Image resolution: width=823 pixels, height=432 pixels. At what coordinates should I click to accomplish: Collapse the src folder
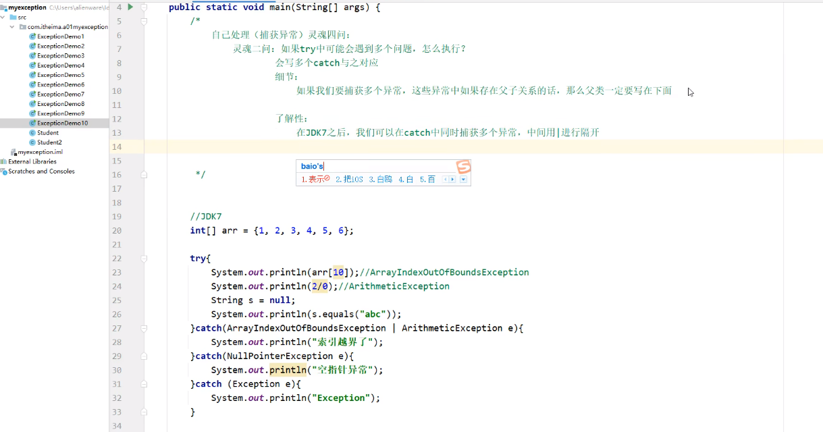(x=2, y=17)
